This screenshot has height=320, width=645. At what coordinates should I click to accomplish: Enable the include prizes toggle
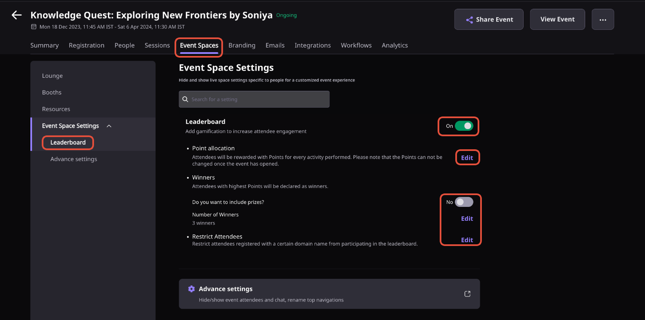pos(464,202)
